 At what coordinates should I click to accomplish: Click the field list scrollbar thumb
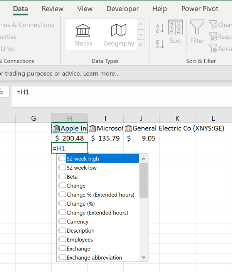pyautogui.click(x=144, y=180)
